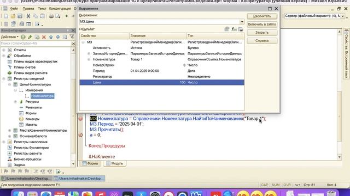Click the f(x) icon in Выражение dialog
Screen dimensions: 350x196
coord(234,29)
